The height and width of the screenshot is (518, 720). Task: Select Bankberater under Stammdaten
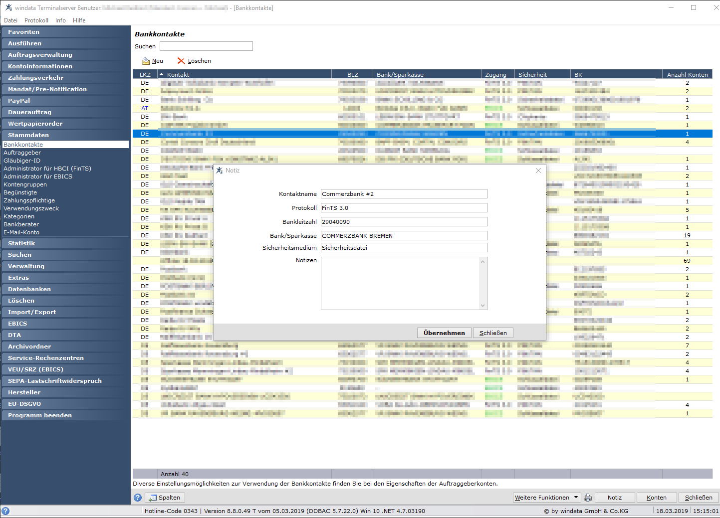[x=21, y=224]
